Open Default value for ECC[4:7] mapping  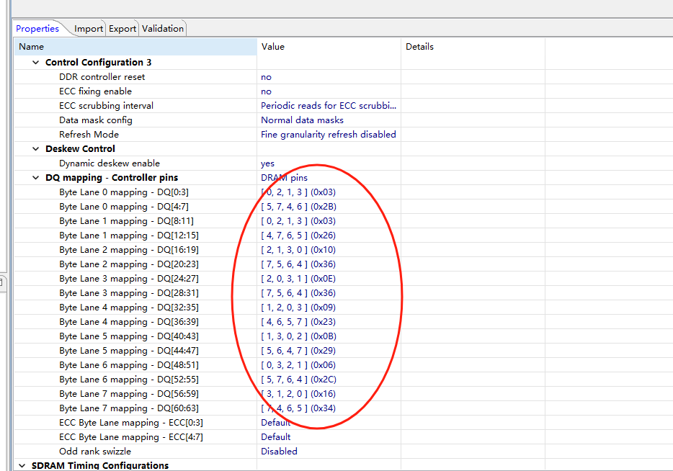click(x=275, y=436)
